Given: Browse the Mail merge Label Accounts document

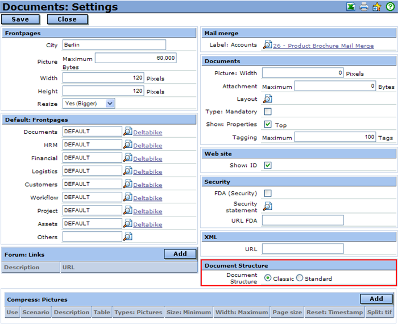Looking at the screenshot, I should [267, 44].
